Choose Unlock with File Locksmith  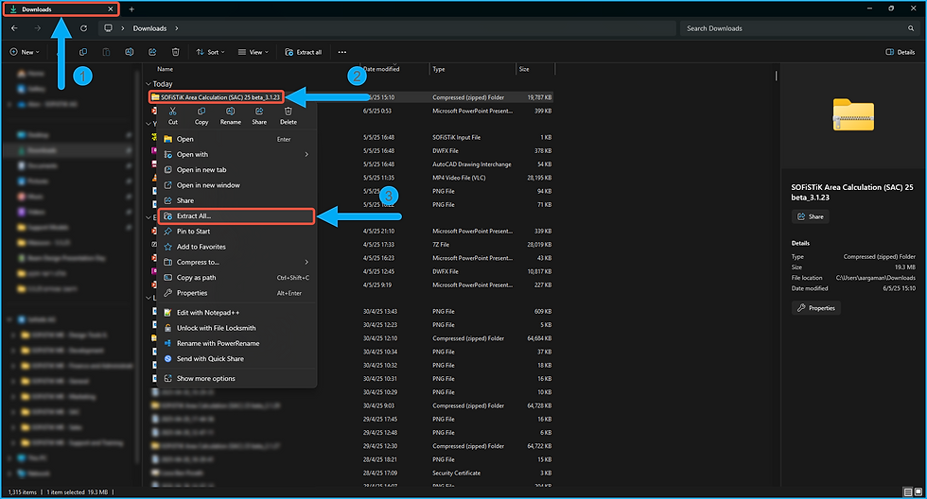(237, 328)
